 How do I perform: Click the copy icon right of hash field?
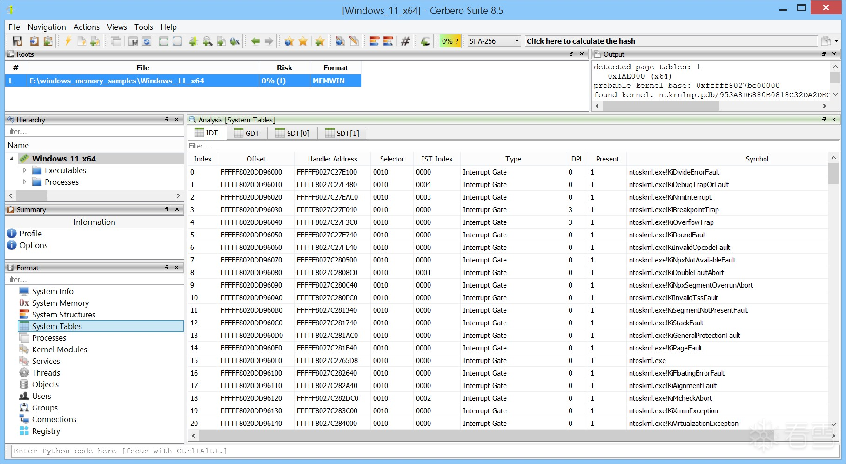(826, 41)
